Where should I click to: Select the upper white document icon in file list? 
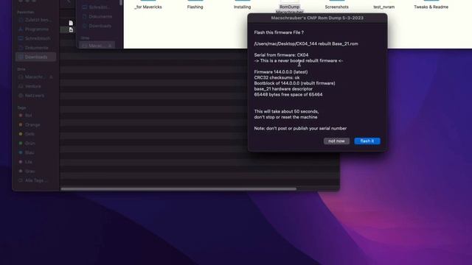tap(71, 23)
